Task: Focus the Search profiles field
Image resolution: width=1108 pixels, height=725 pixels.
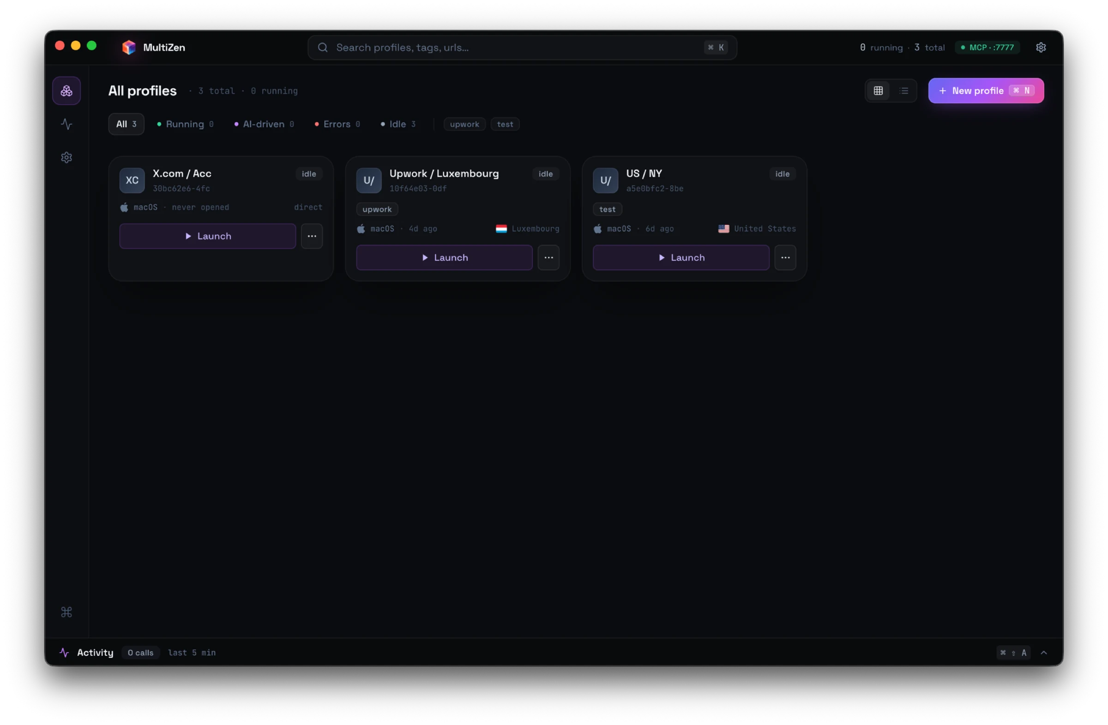Action: pos(522,48)
